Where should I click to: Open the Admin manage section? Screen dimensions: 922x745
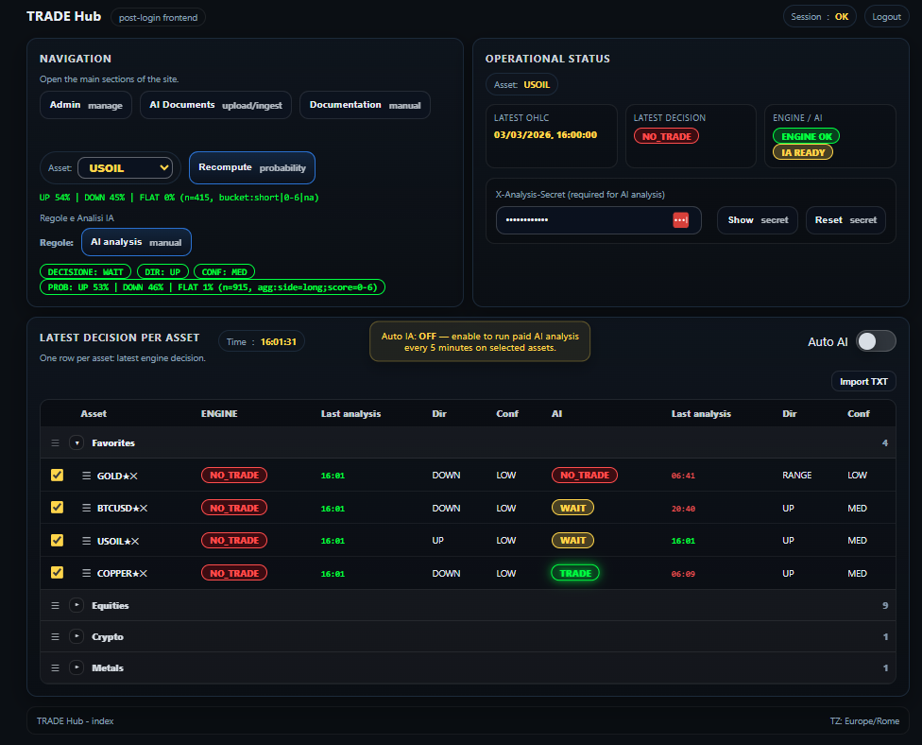pyautogui.click(x=85, y=105)
